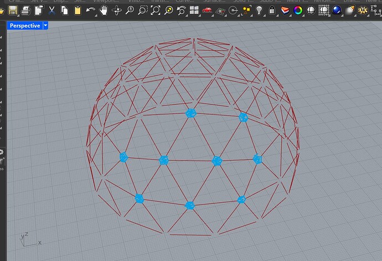382x261 pixels.
Task: Click the red car Set View icon
Action: click(207, 10)
